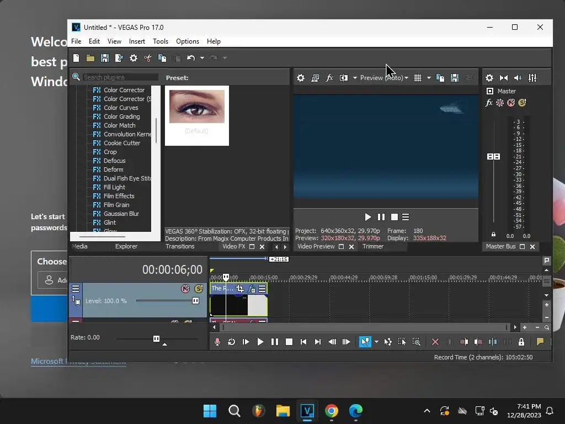Expand Normal Edit Tool dropdown arrow
The image size is (565, 424).
pos(376,342)
